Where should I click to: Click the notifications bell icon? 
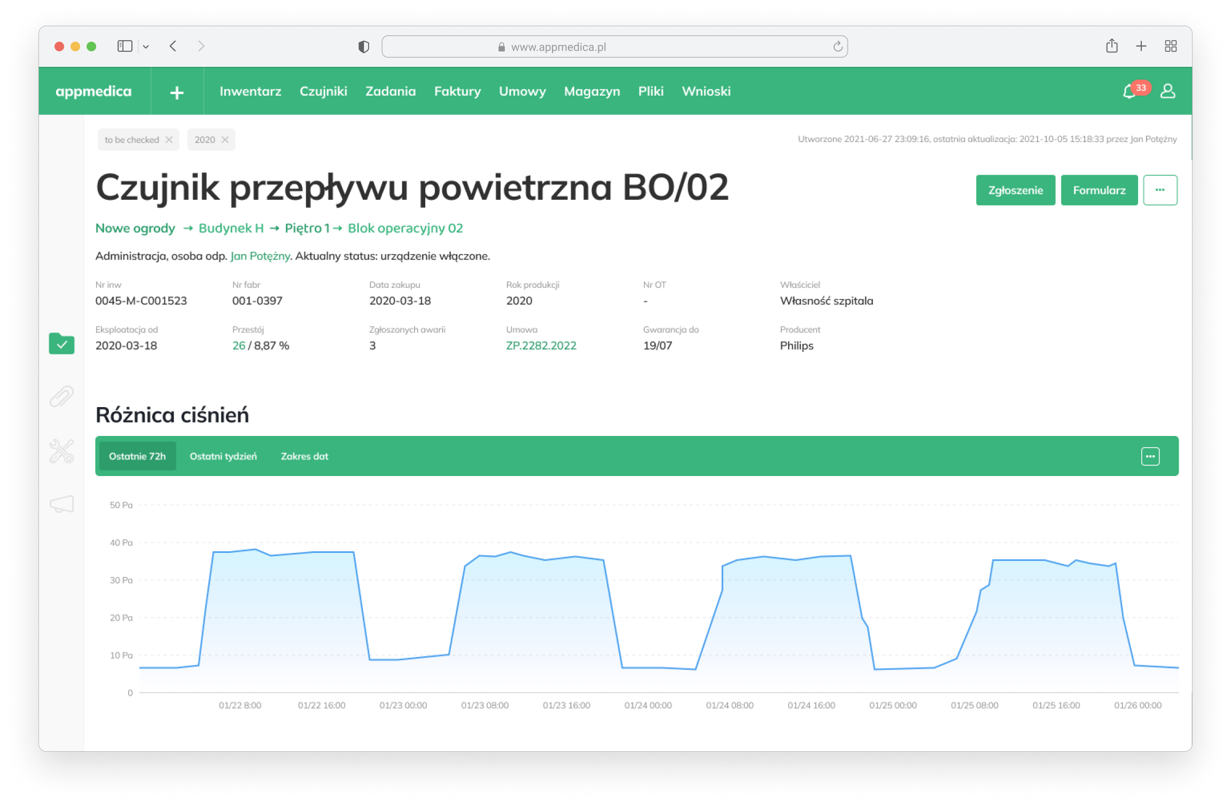click(1129, 92)
